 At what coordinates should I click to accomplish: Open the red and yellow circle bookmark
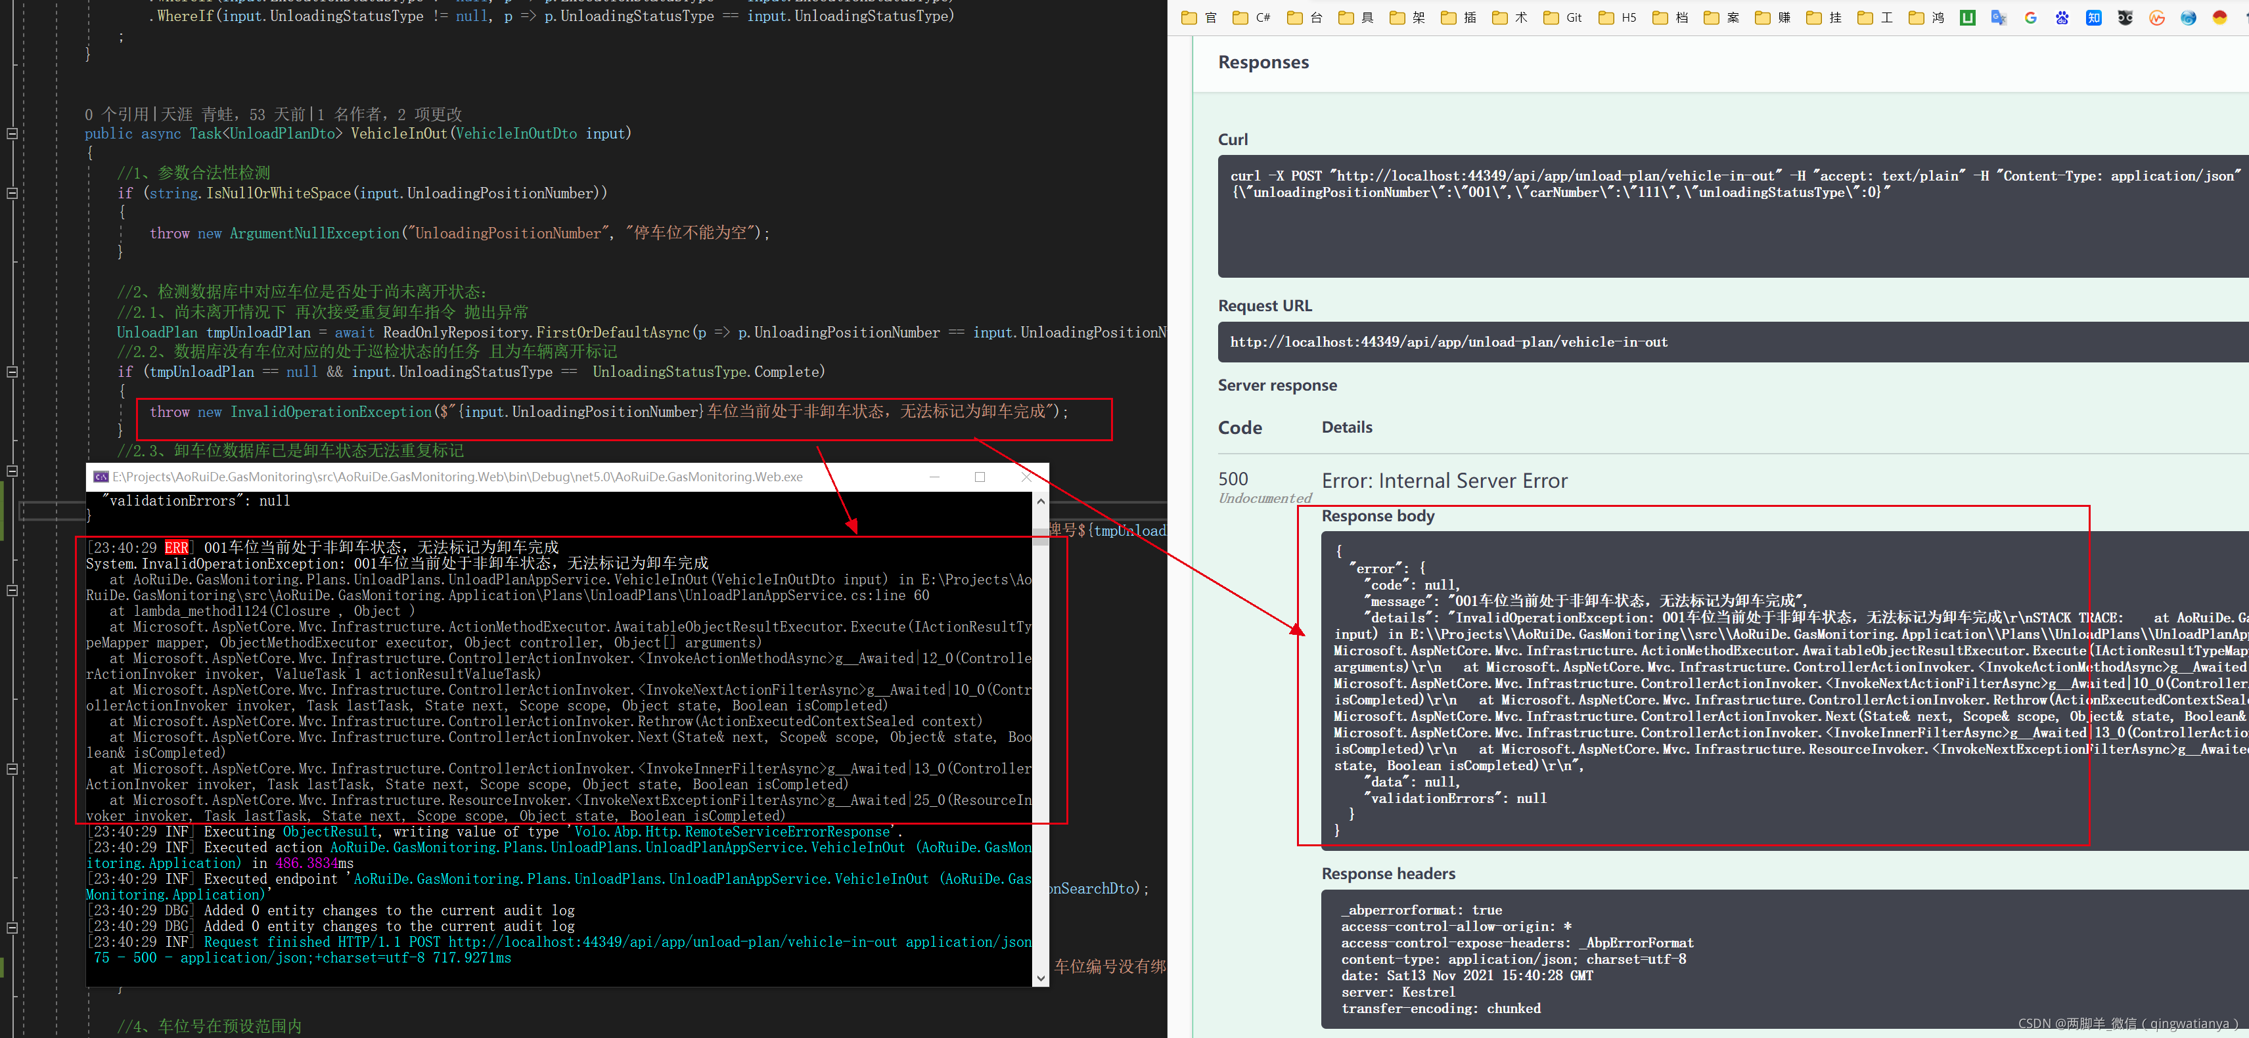coord(2219,18)
